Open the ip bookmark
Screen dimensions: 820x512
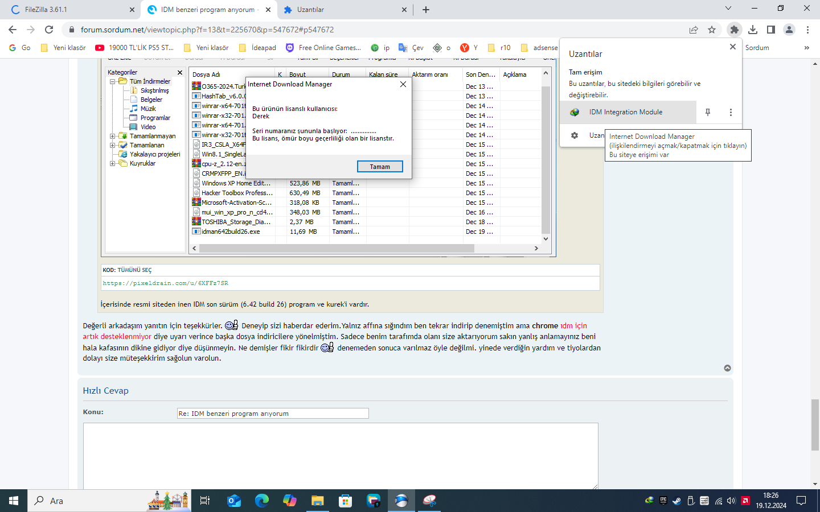(x=380, y=48)
